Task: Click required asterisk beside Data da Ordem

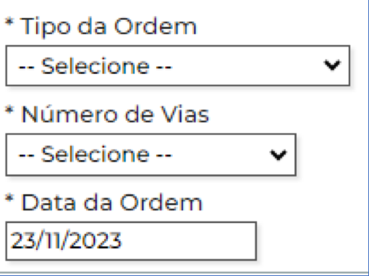Action: [x=9, y=199]
